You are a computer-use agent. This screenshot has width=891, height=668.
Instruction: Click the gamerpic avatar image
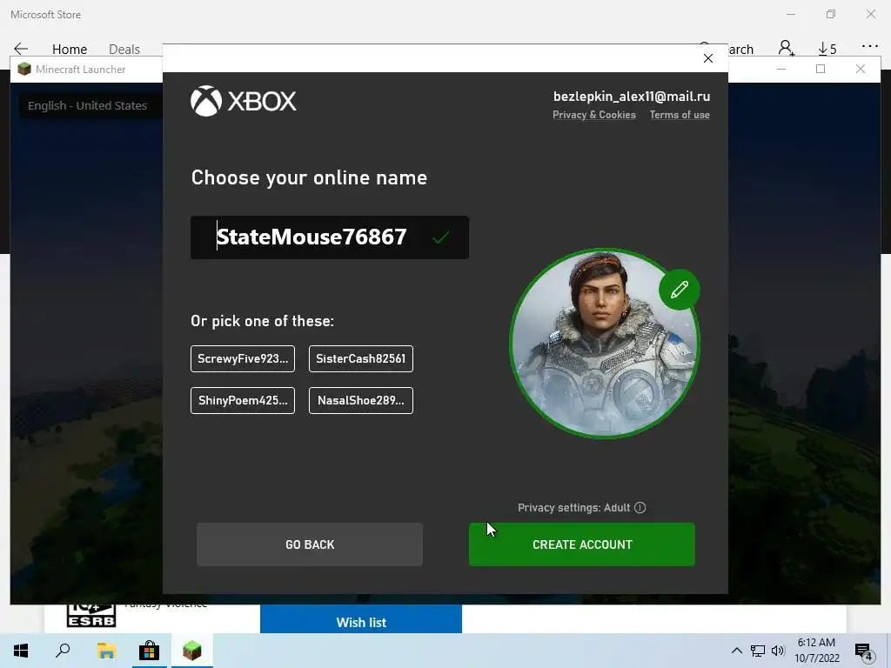tap(604, 344)
